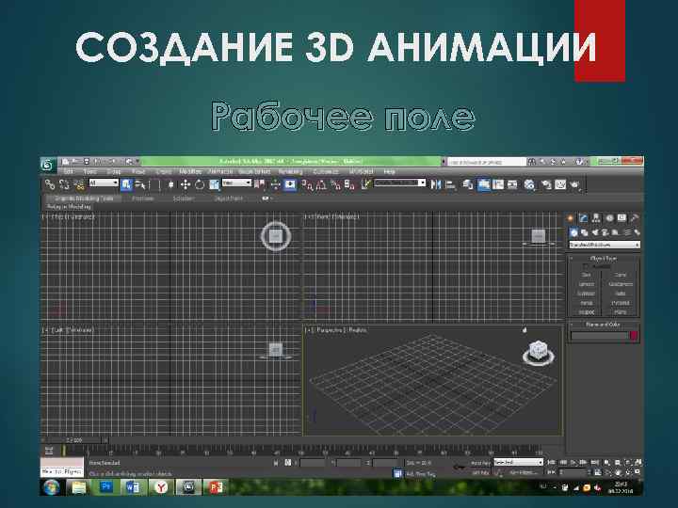
Task: Collapse the Object Type rollout
Action: point(604,259)
